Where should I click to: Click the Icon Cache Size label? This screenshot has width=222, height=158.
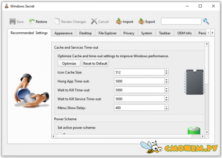(70, 73)
